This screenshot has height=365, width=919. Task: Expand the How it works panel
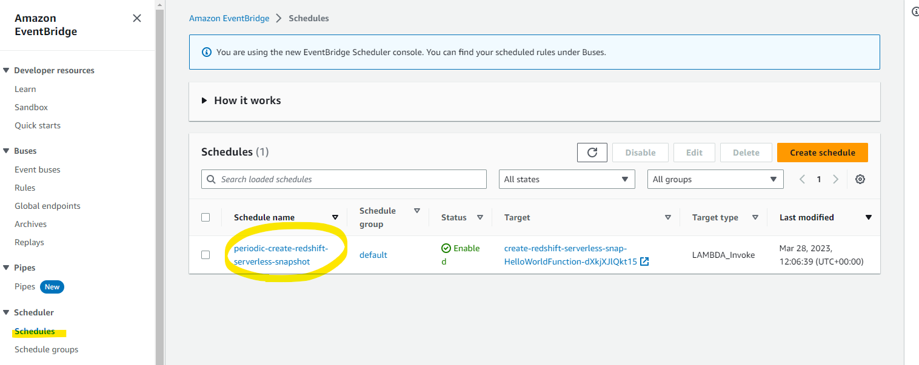point(204,100)
